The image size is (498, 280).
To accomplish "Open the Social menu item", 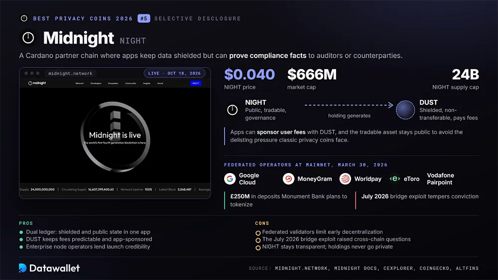I will 160,84.
